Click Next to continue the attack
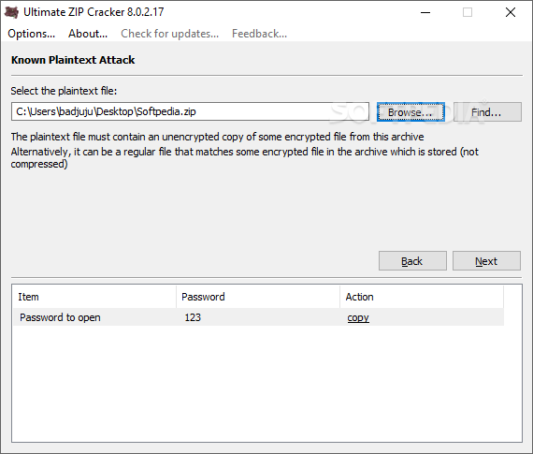This screenshot has width=533, height=454. tap(486, 261)
